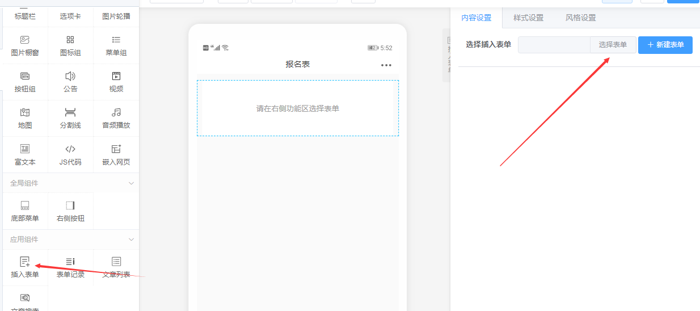This screenshot has width=700, height=311.
Task: Click the form name input field
Action: coord(554,45)
